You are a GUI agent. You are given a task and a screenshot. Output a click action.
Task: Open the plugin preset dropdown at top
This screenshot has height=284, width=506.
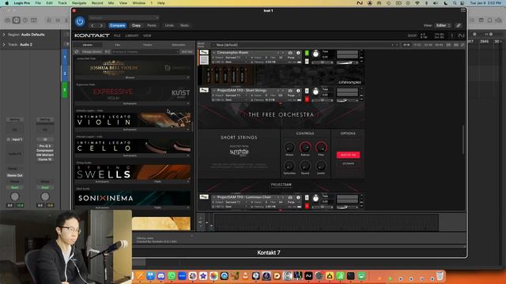(x=124, y=17)
